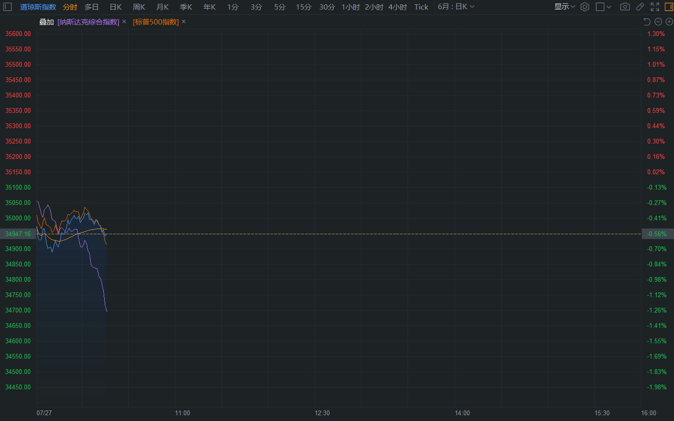Enter fullscreen chart mode
This screenshot has width=674, height=421.
[655, 7]
